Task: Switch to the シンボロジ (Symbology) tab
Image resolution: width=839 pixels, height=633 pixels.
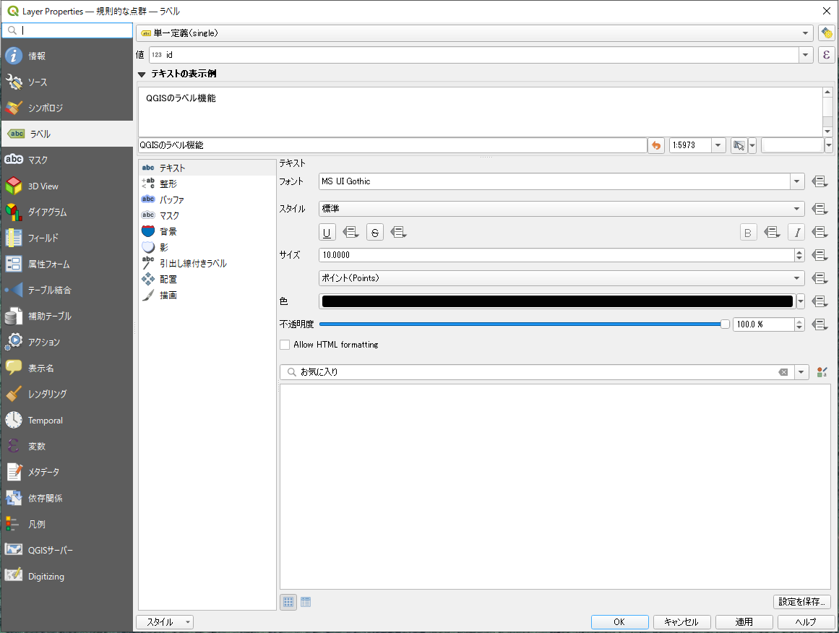Action: coord(67,108)
